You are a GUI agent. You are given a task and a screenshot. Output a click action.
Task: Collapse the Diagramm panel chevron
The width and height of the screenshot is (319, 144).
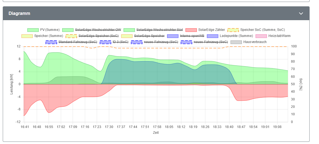[x=301, y=14]
